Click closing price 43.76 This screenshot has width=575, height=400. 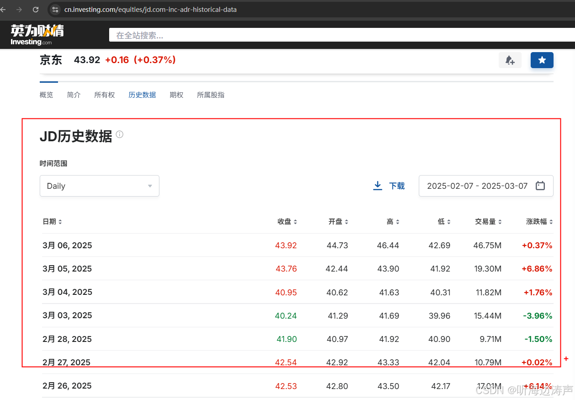click(x=286, y=269)
